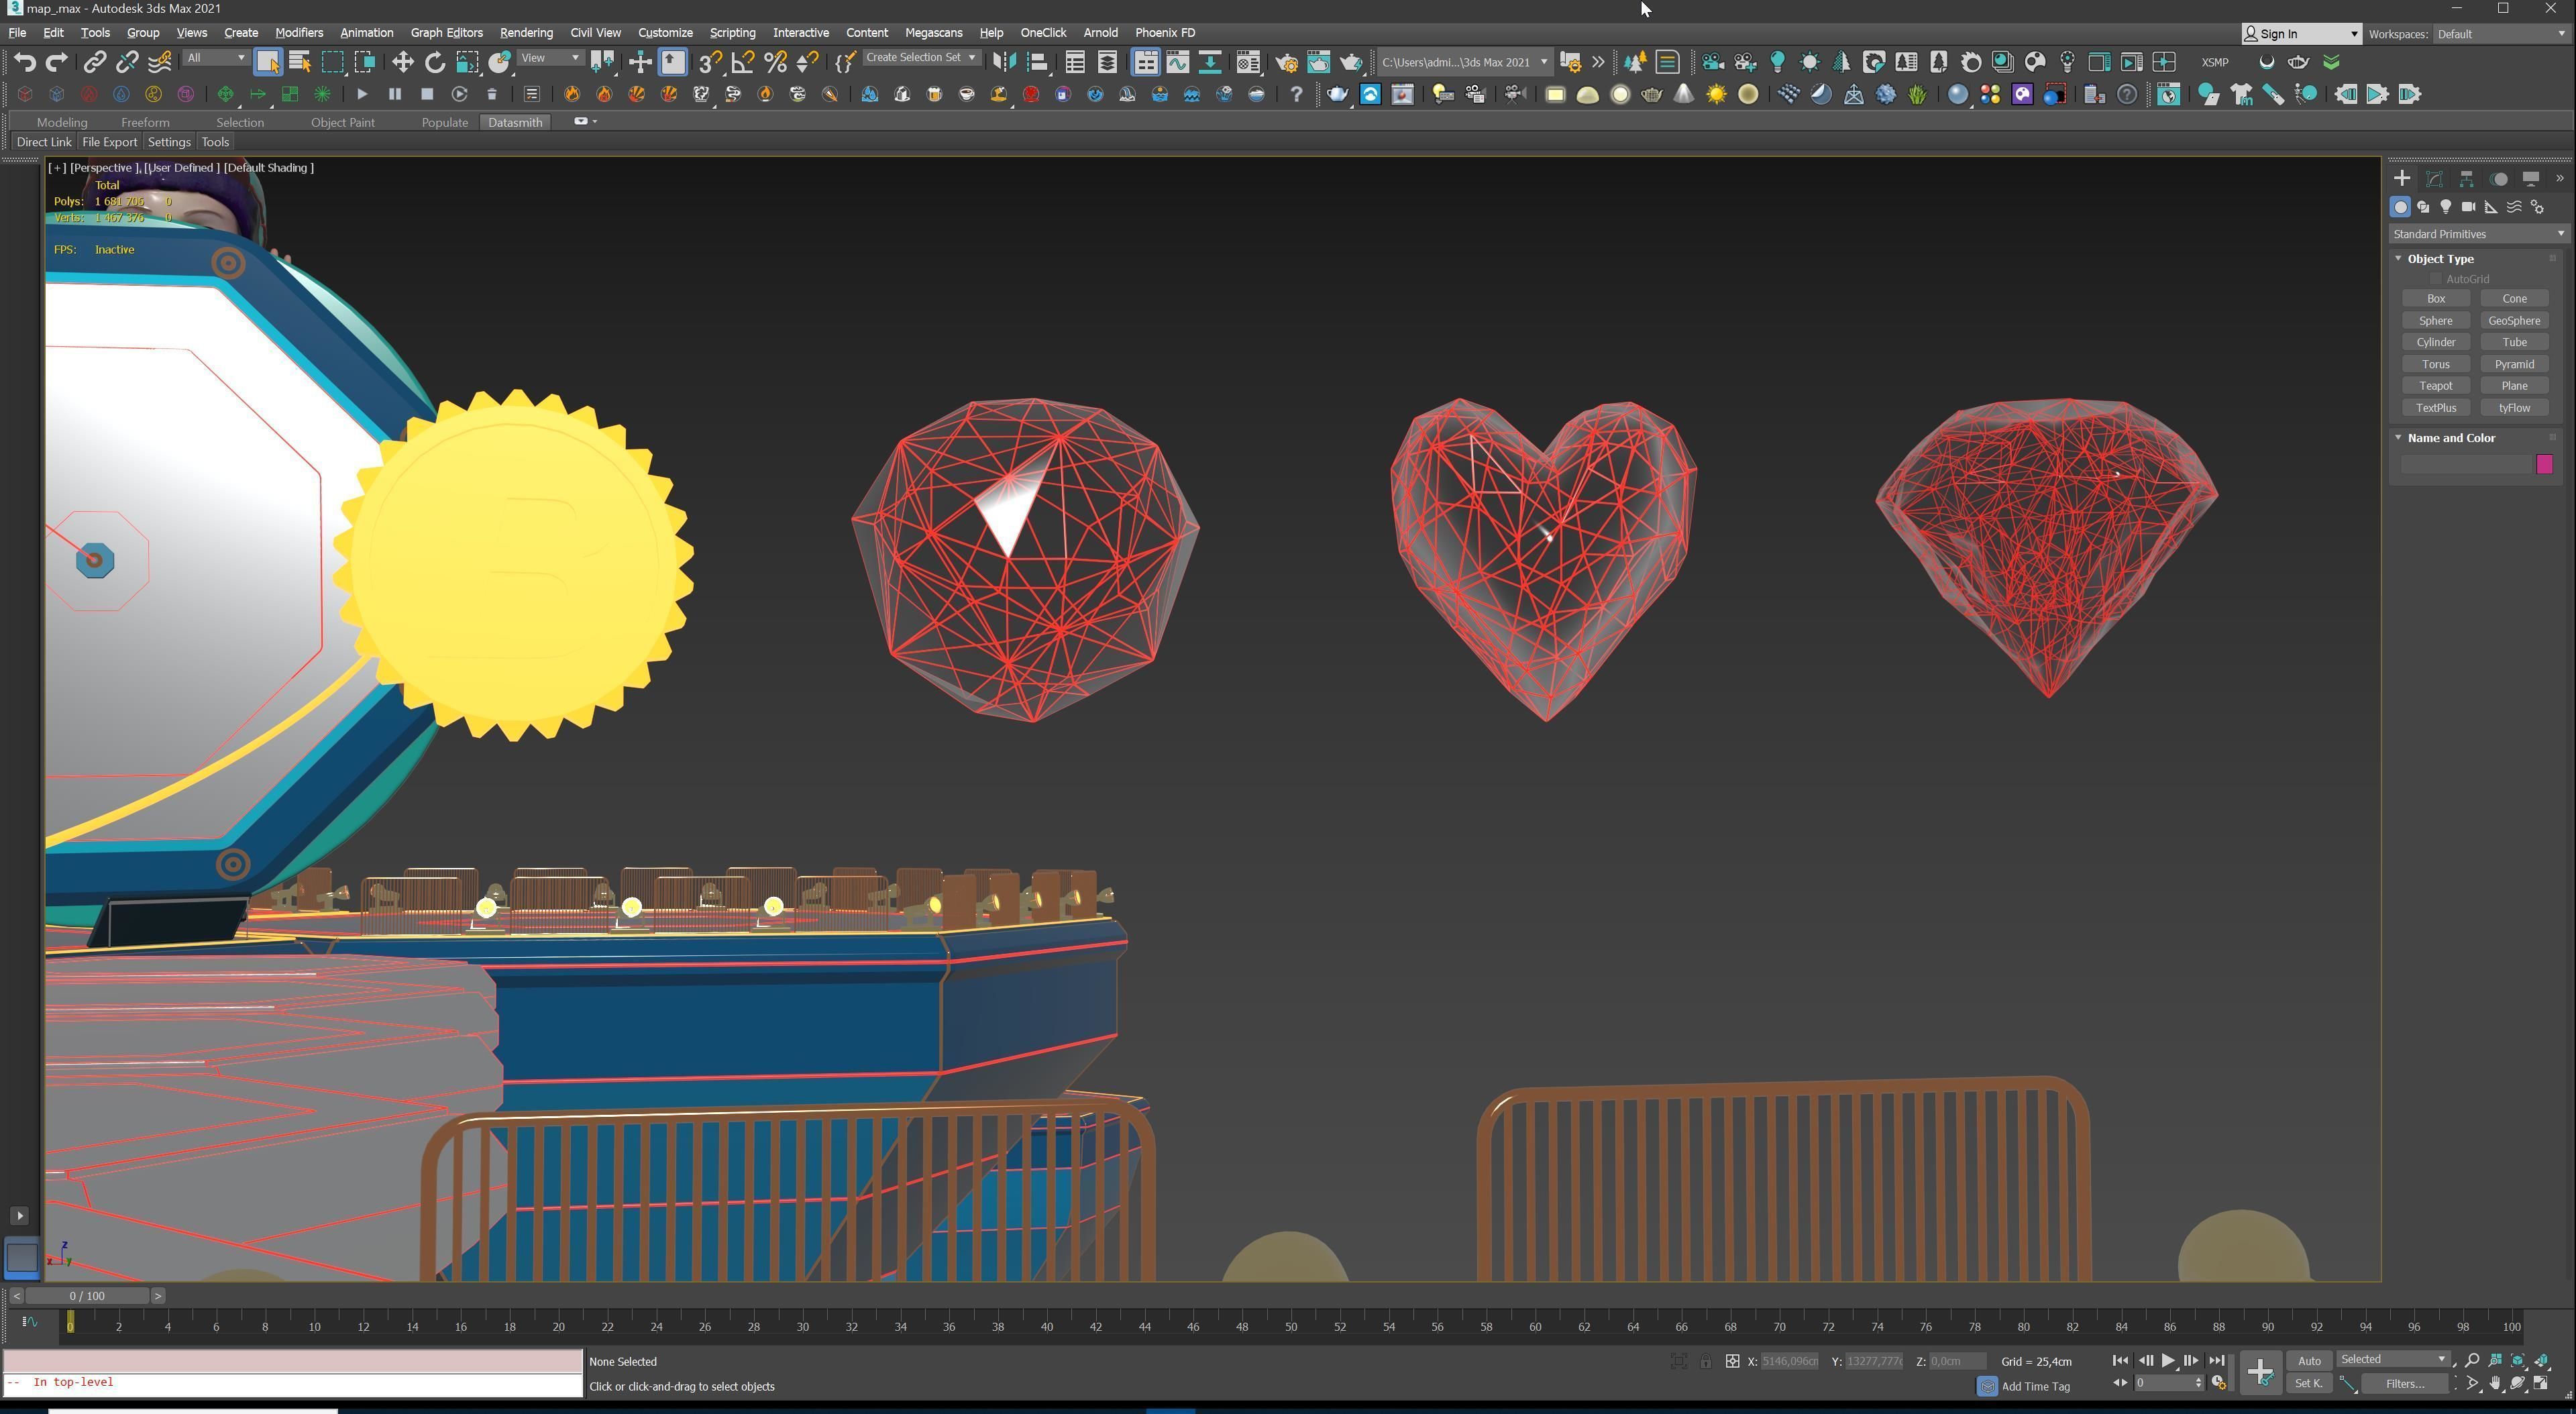Open Render Setup teapot icon

coord(1287,62)
